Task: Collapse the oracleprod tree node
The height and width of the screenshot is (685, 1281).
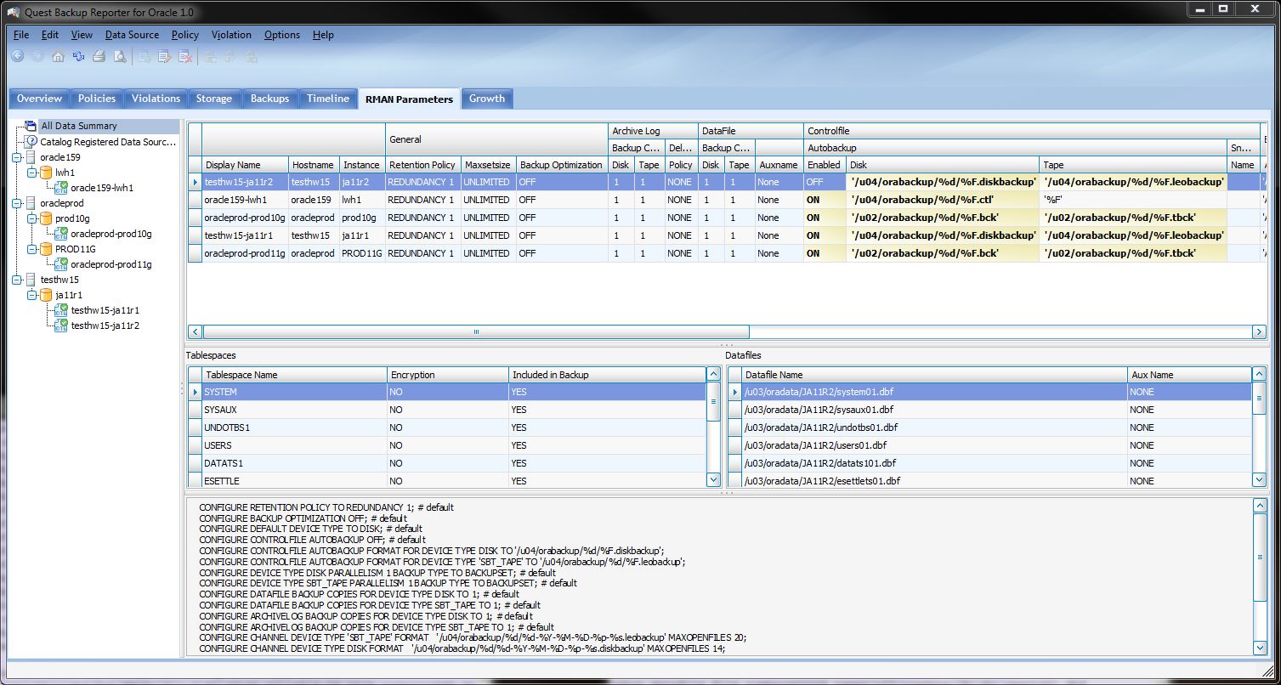Action: (x=17, y=203)
